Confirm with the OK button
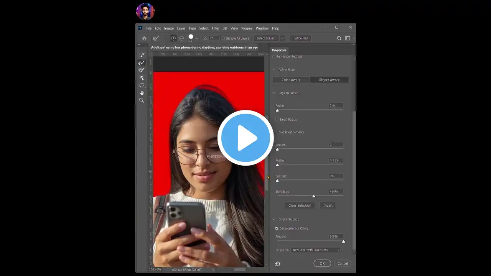 pyautogui.click(x=322, y=264)
